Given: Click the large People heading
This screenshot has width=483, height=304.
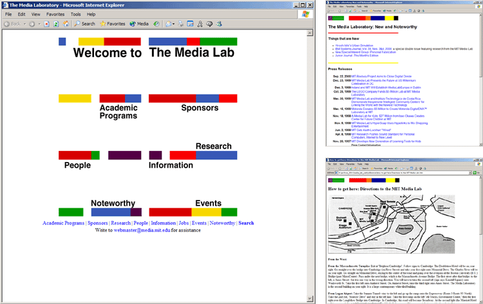Looking at the screenshot, I should (77, 165).
